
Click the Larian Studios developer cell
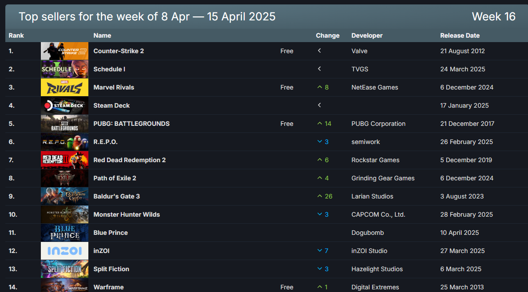[x=372, y=196]
